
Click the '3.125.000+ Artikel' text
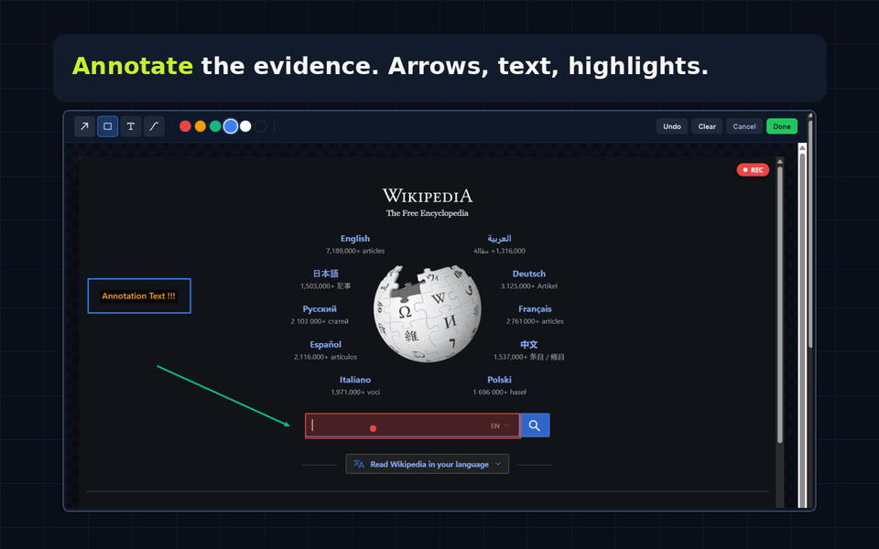pos(528,286)
